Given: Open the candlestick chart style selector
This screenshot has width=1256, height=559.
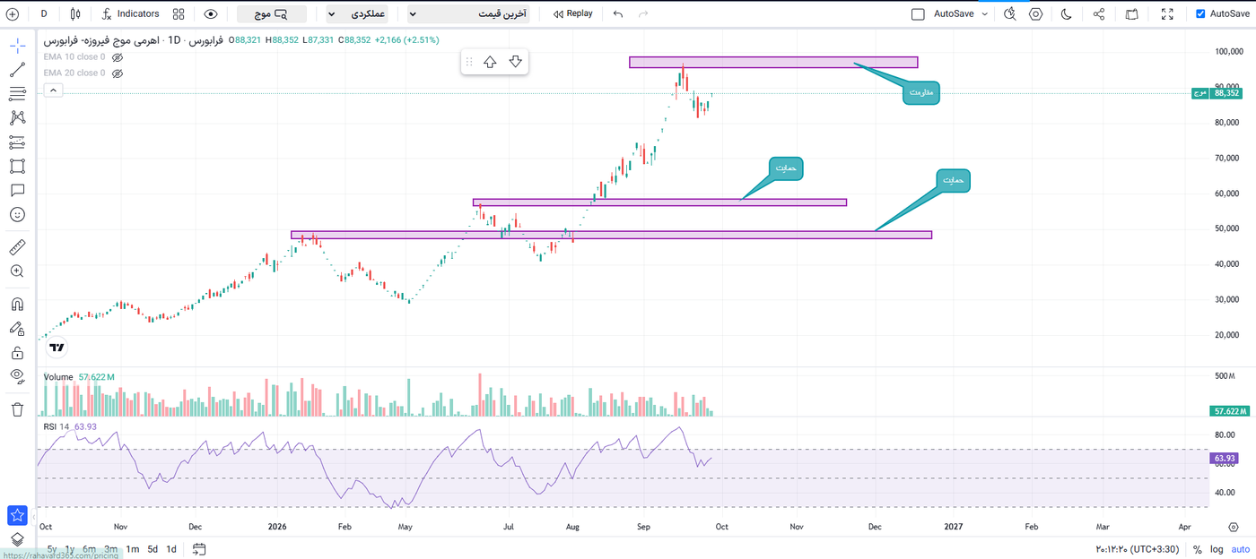Looking at the screenshot, I should pos(75,14).
